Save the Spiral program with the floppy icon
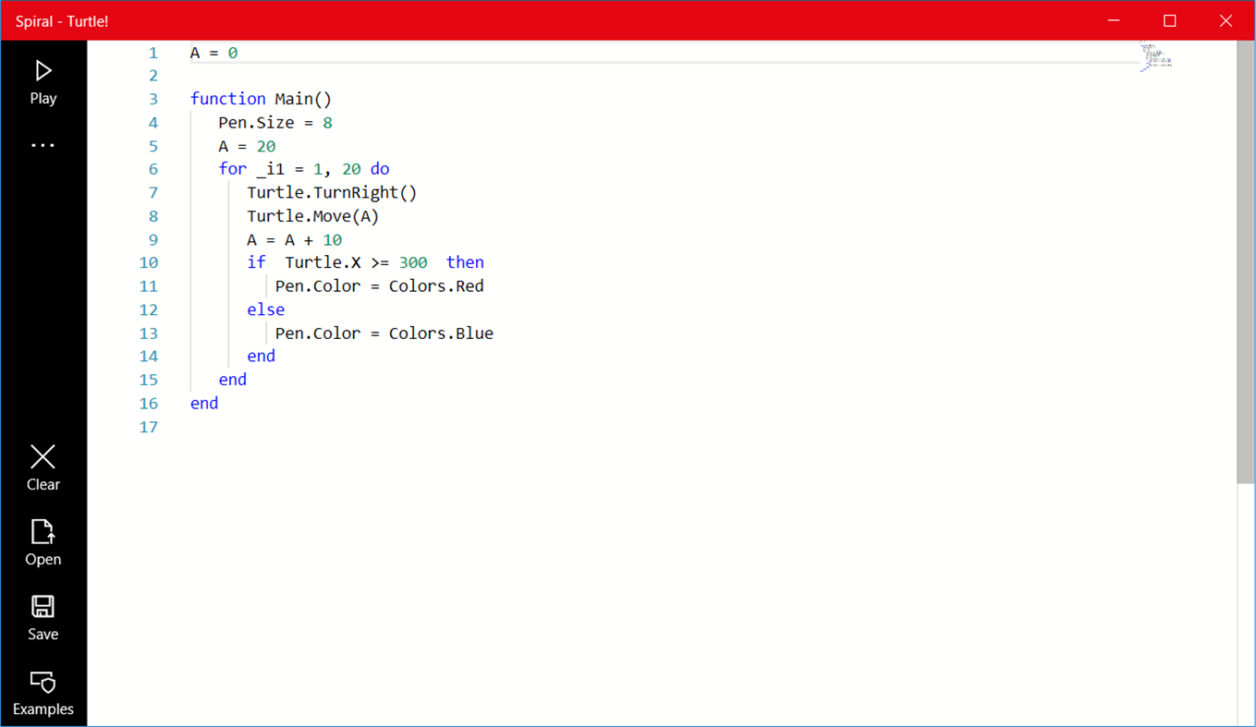This screenshot has width=1256, height=727. pyautogui.click(x=43, y=606)
